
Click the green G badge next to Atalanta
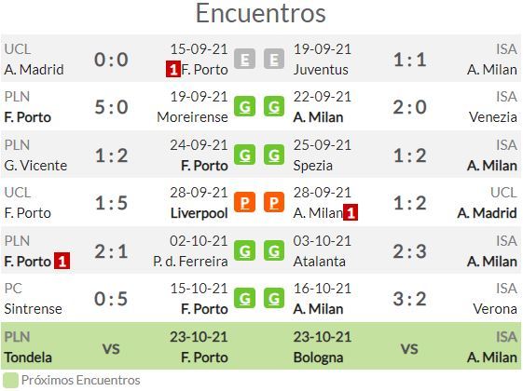point(274,250)
